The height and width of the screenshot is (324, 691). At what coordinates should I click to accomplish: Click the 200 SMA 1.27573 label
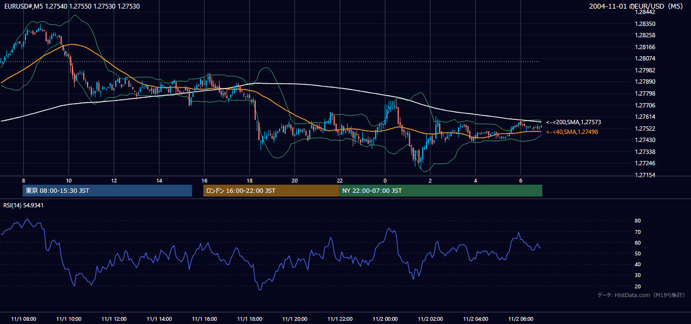click(x=574, y=123)
